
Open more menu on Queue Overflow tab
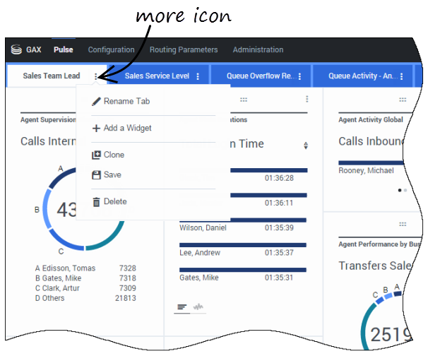click(x=299, y=76)
